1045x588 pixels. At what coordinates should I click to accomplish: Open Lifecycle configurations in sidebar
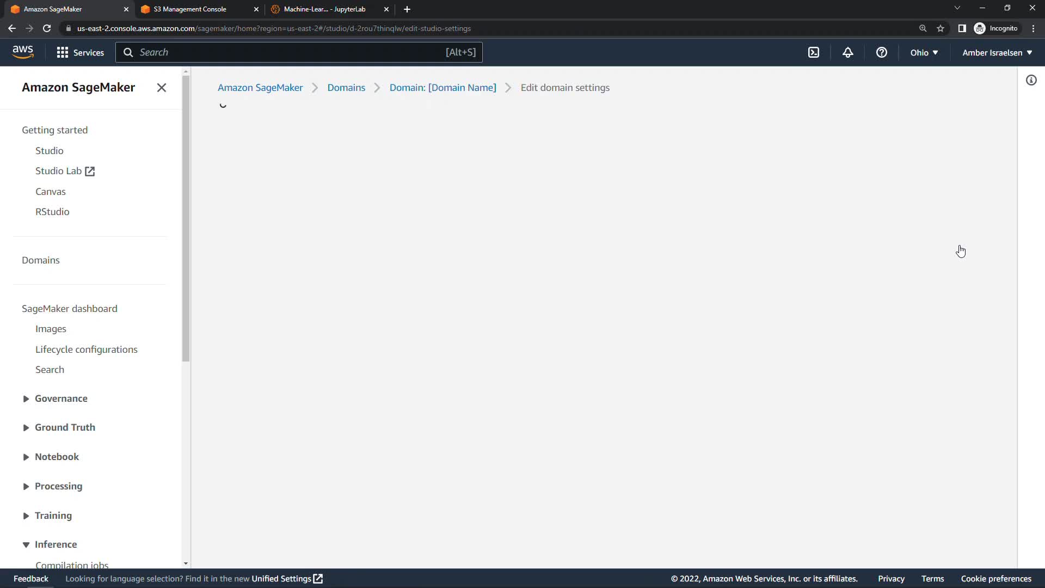point(86,350)
